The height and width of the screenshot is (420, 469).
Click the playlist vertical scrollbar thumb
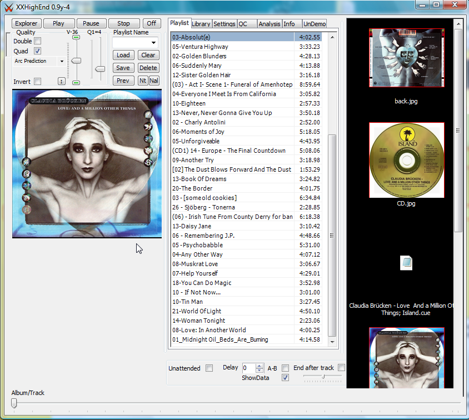[x=332, y=235]
